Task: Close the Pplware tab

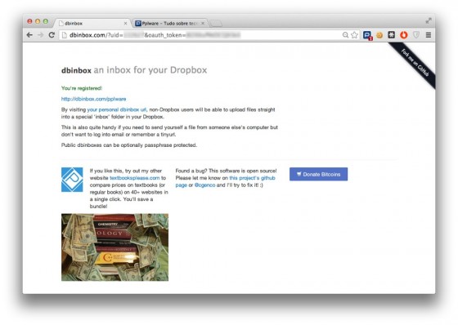Action: point(203,23)
